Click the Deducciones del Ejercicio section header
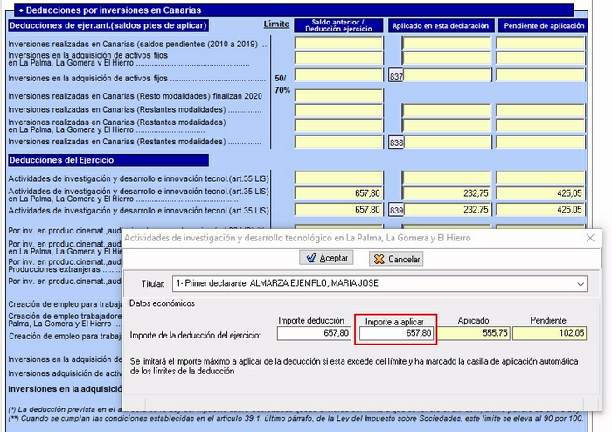612x432 pixels. [x=108, y=160]
